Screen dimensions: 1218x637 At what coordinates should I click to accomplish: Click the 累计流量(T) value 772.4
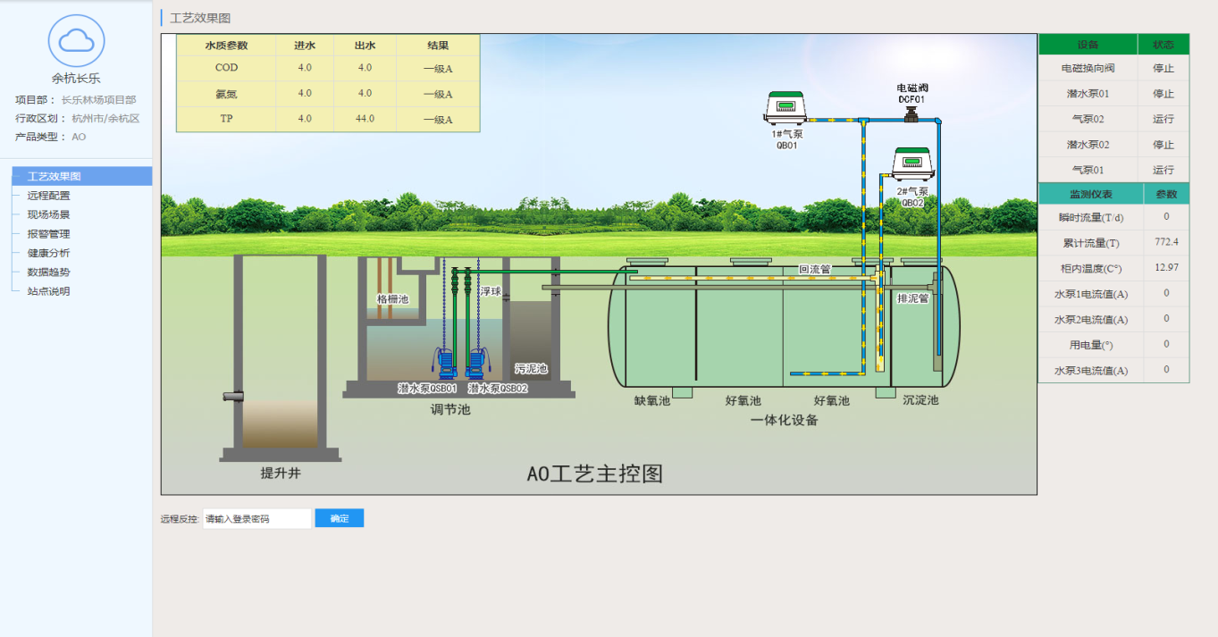(x=1165, y=242)
